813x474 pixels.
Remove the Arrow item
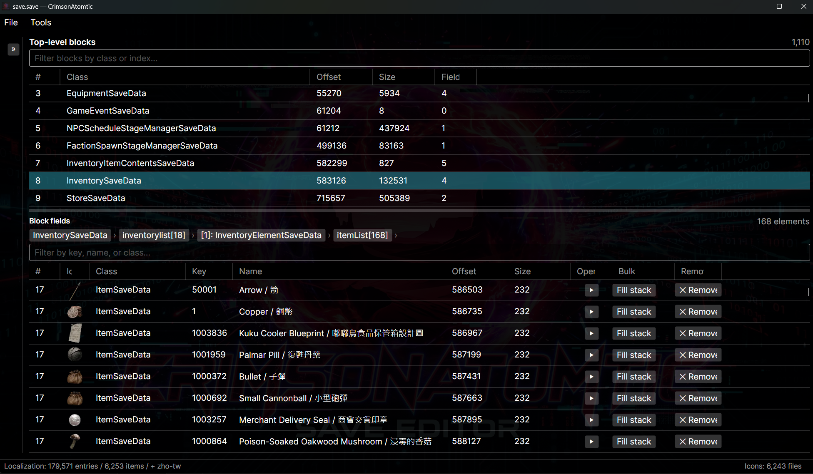[698, 290]
